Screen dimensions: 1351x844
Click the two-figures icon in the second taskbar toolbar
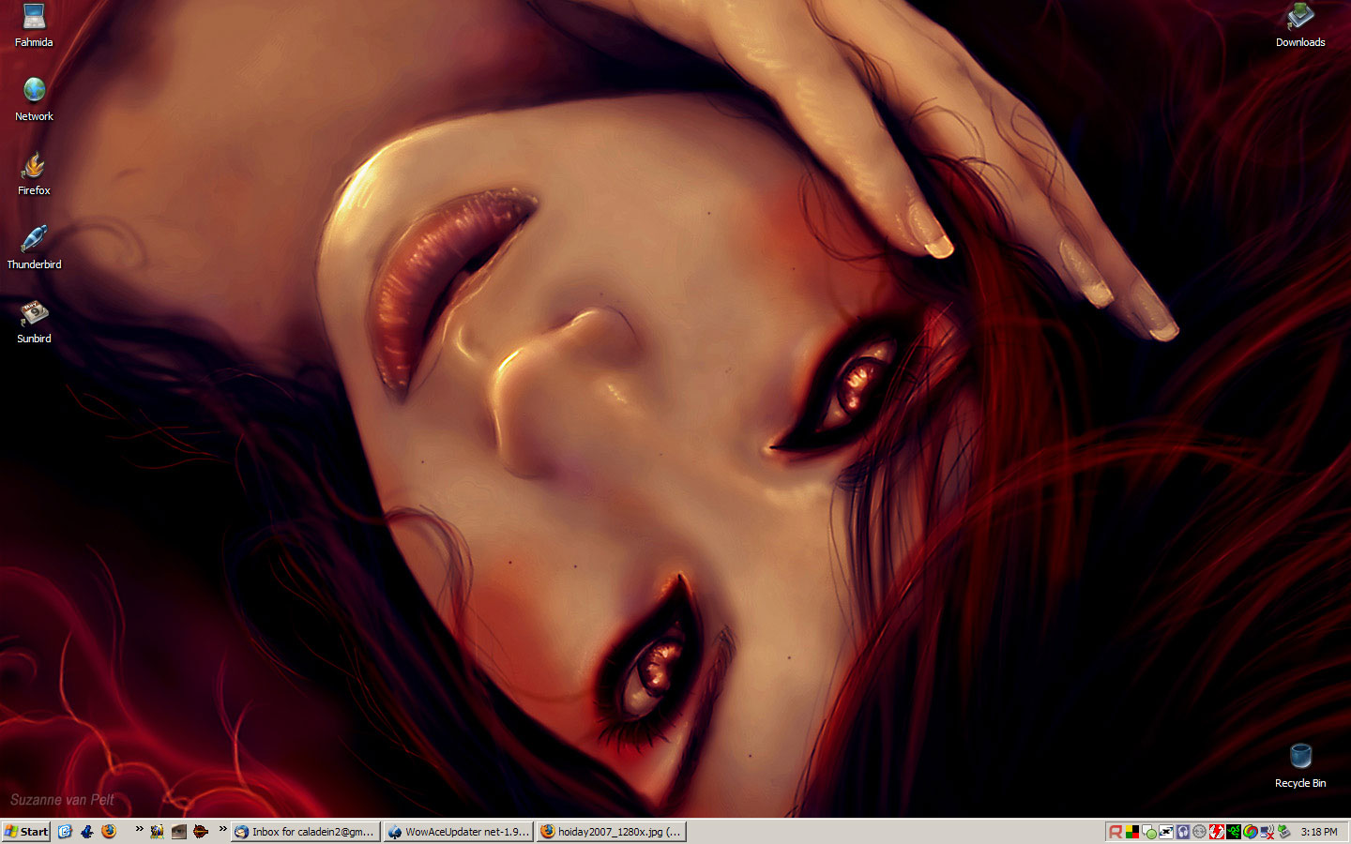pyautogui.click(x=157, y=832)
